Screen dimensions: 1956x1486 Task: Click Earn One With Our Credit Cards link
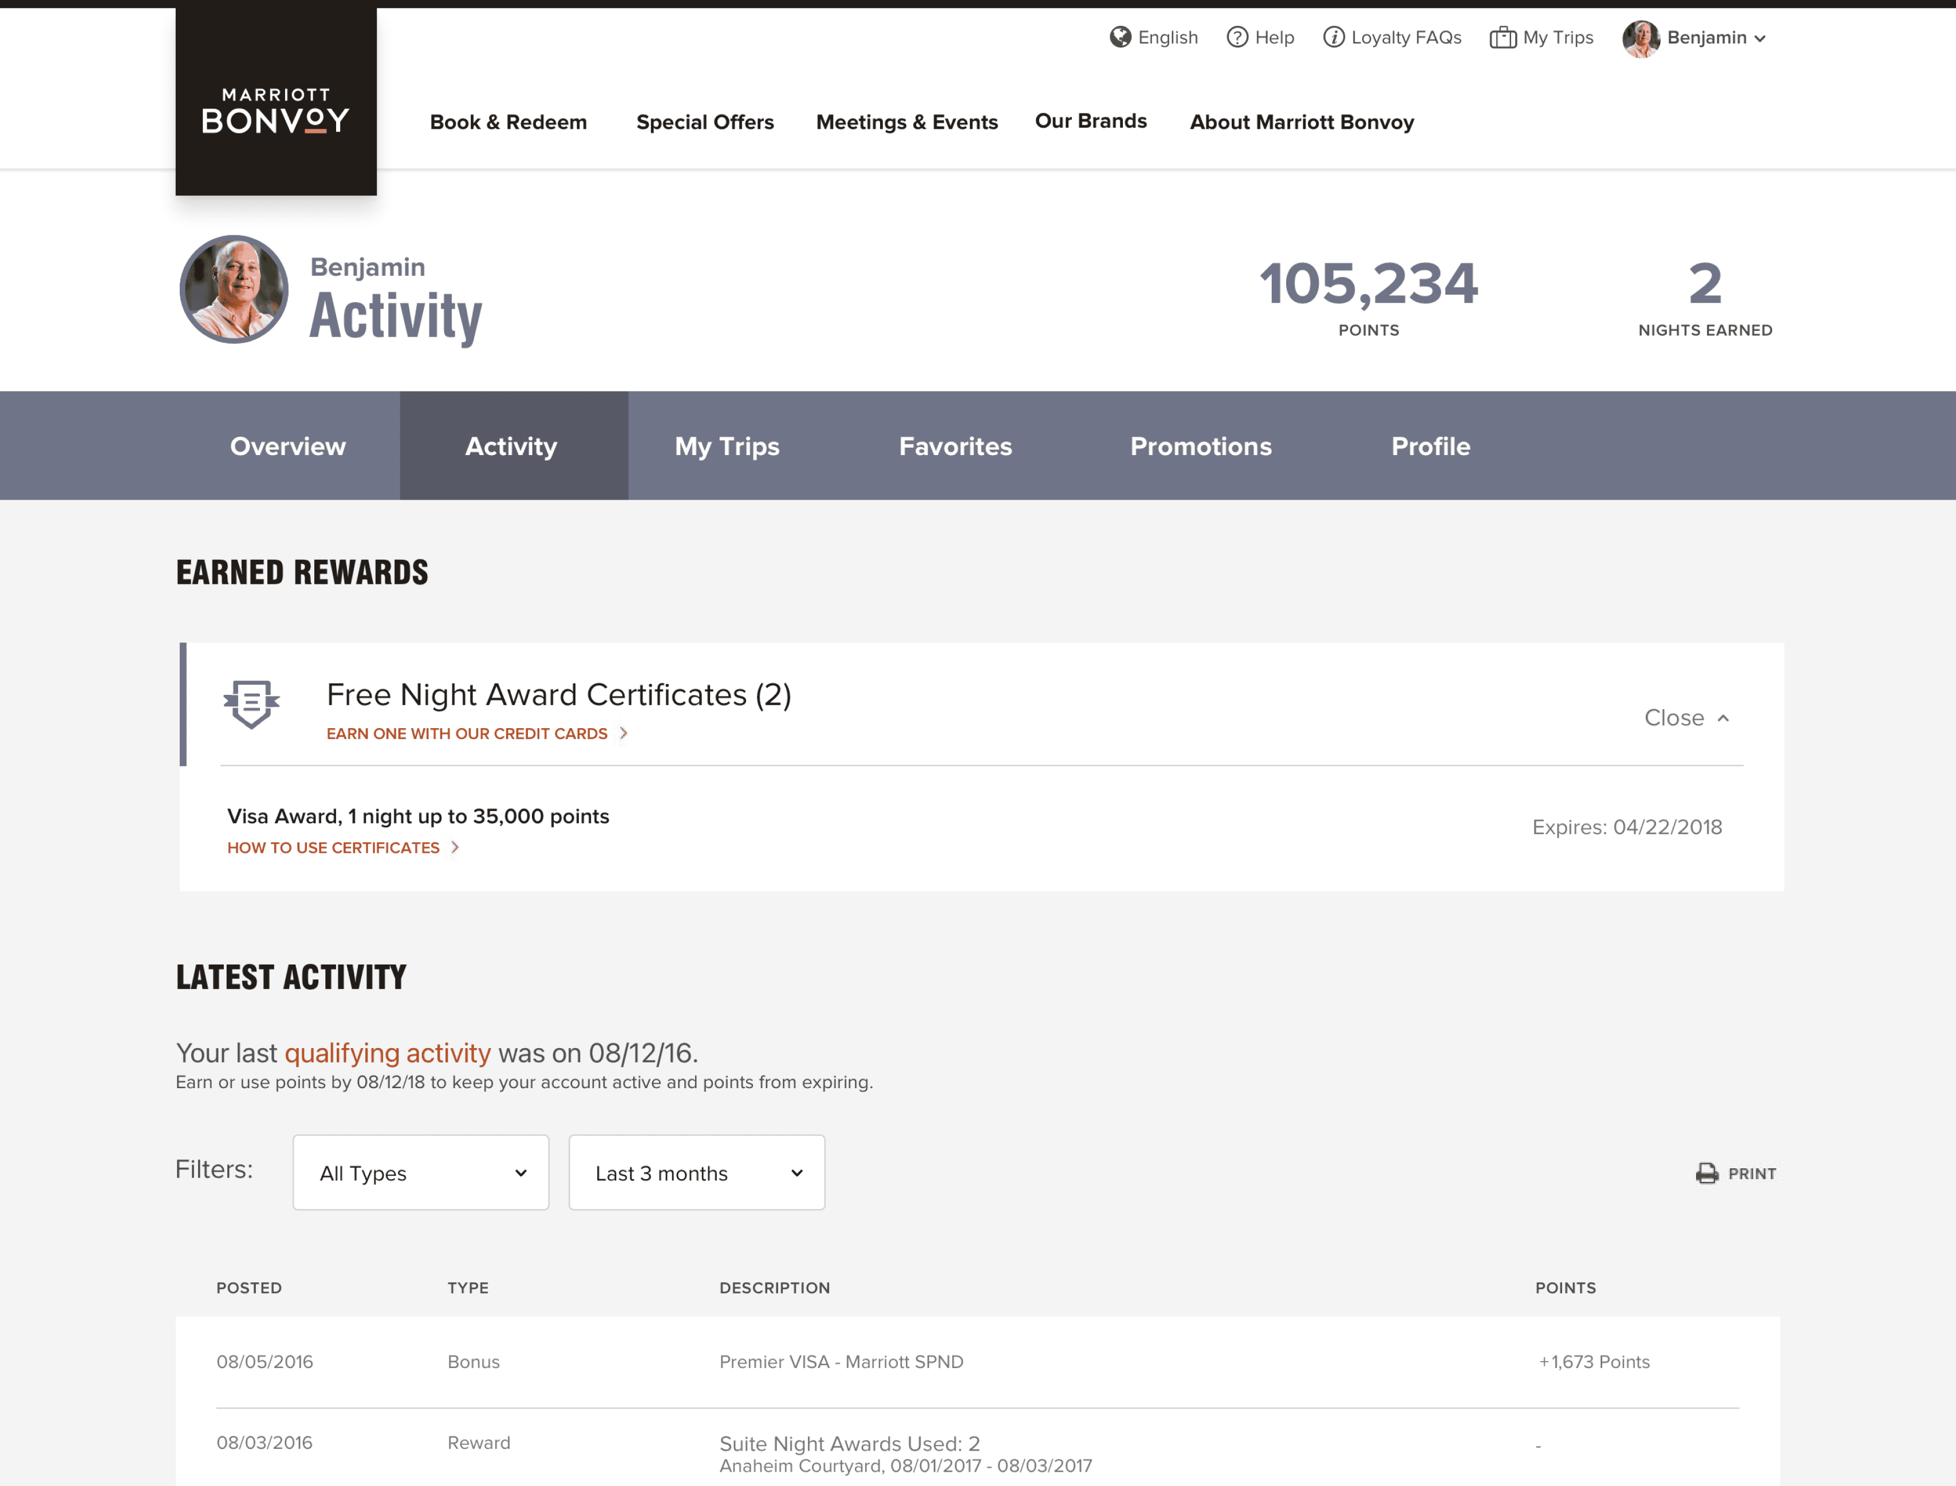click(x=467, y=733)
